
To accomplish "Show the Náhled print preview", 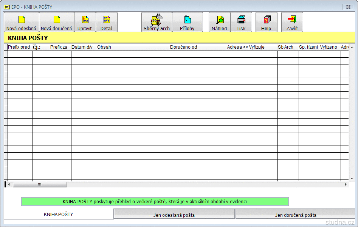I will pos(219,22).
